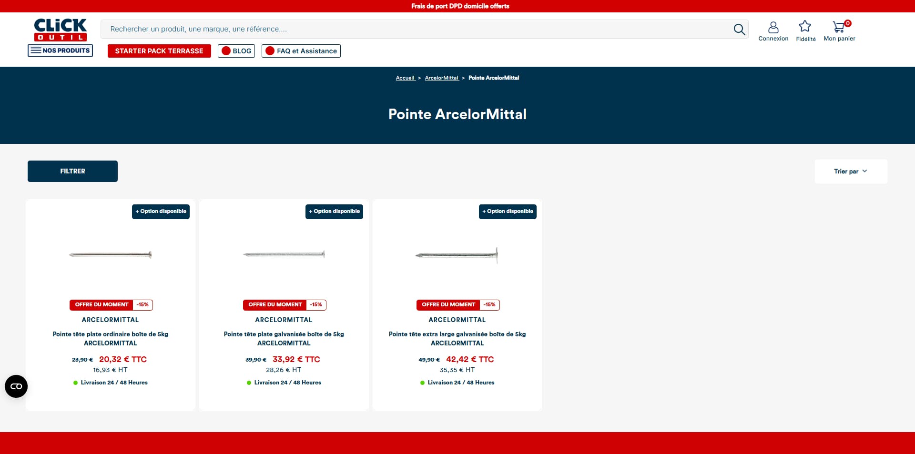
Task: Open the FILTRER panel
Action: click(72, 171)
